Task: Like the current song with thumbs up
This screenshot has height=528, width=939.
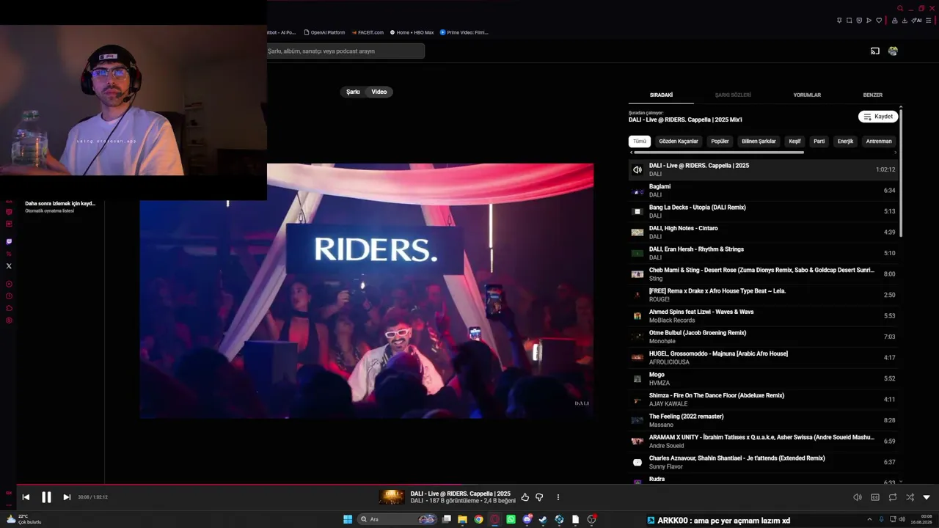Action: [x=525, y=497]
